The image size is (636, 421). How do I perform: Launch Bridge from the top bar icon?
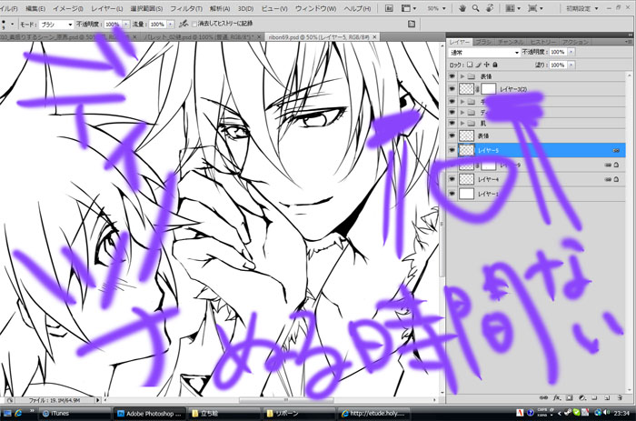[x=389, y=8]
